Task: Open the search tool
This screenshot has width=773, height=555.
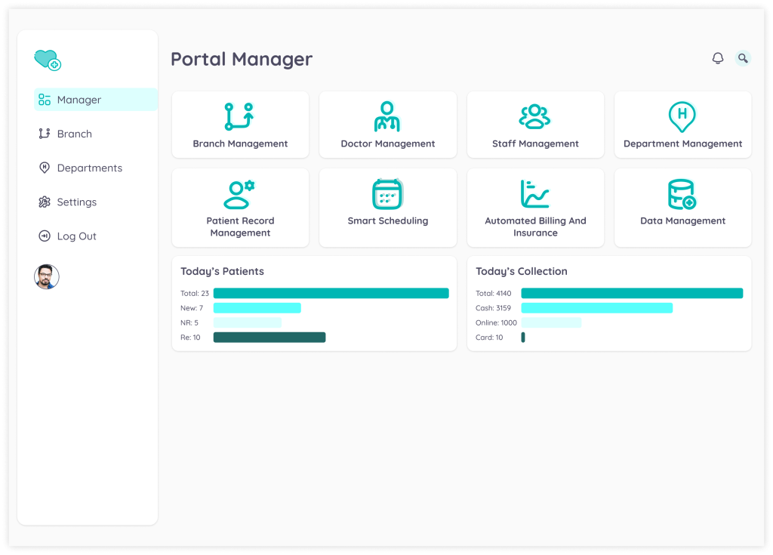Action: coord(742,58)
